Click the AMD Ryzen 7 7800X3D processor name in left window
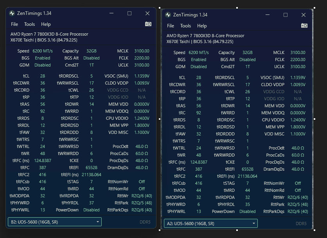The image size is (327, 238). click(49, 34)
